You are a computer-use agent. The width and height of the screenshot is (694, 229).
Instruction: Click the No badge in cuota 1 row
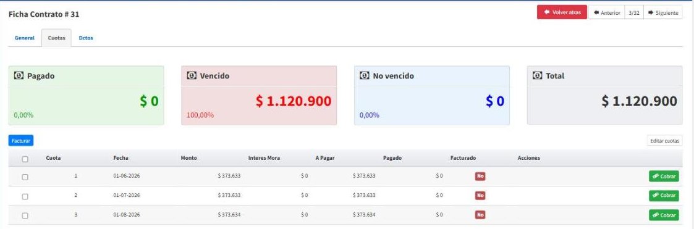(480, 176)
